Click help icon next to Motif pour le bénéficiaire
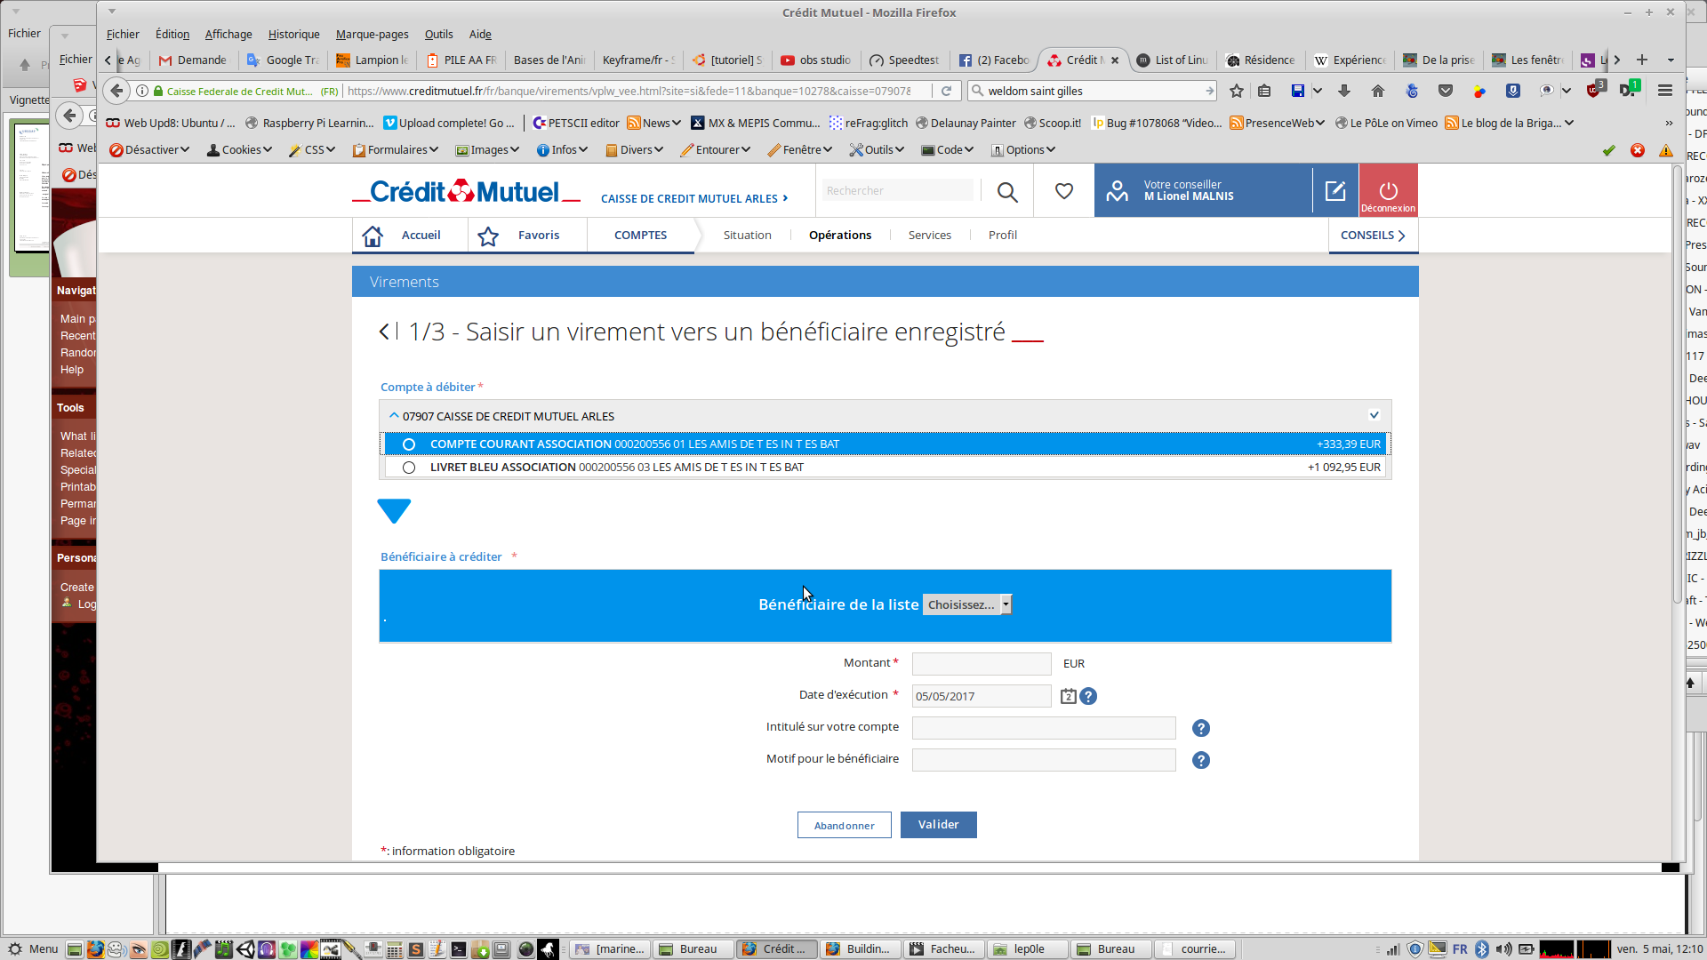This screenshot has width=1707, height=960. coord(1200,760)
